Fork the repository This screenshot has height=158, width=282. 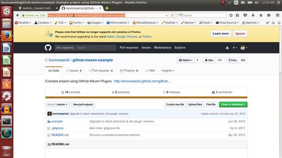pos(233,60)
